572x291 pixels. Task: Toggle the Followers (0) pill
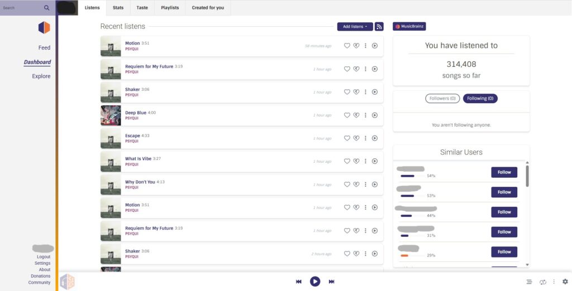(x=442, y=99)
